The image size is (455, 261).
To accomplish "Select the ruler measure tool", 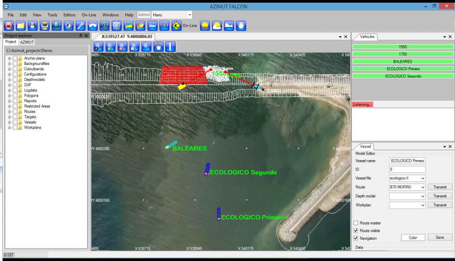I will (171, 46).
